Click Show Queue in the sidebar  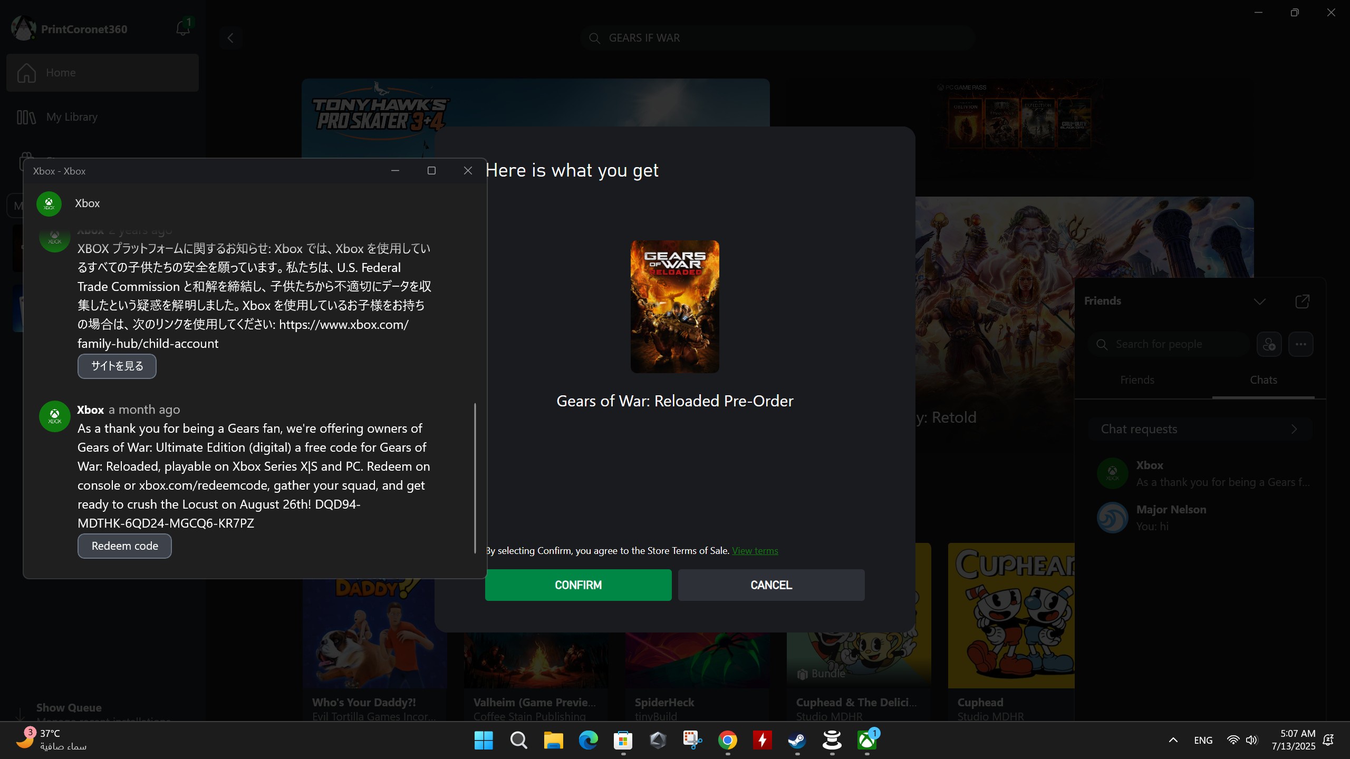[69, 708]
